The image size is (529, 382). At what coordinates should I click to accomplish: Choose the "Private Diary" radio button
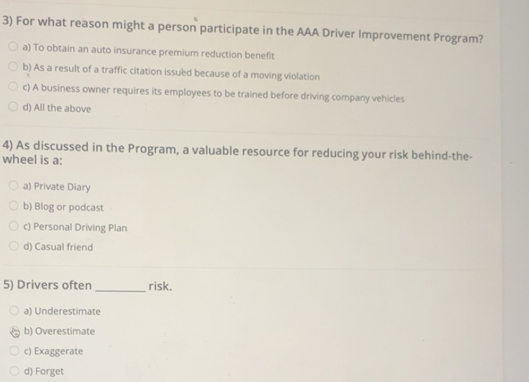[x=14, y=186]
